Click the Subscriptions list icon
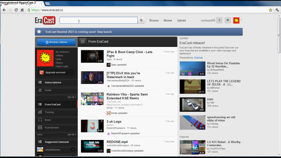The image size is (281, 158). tap(40, 83)
